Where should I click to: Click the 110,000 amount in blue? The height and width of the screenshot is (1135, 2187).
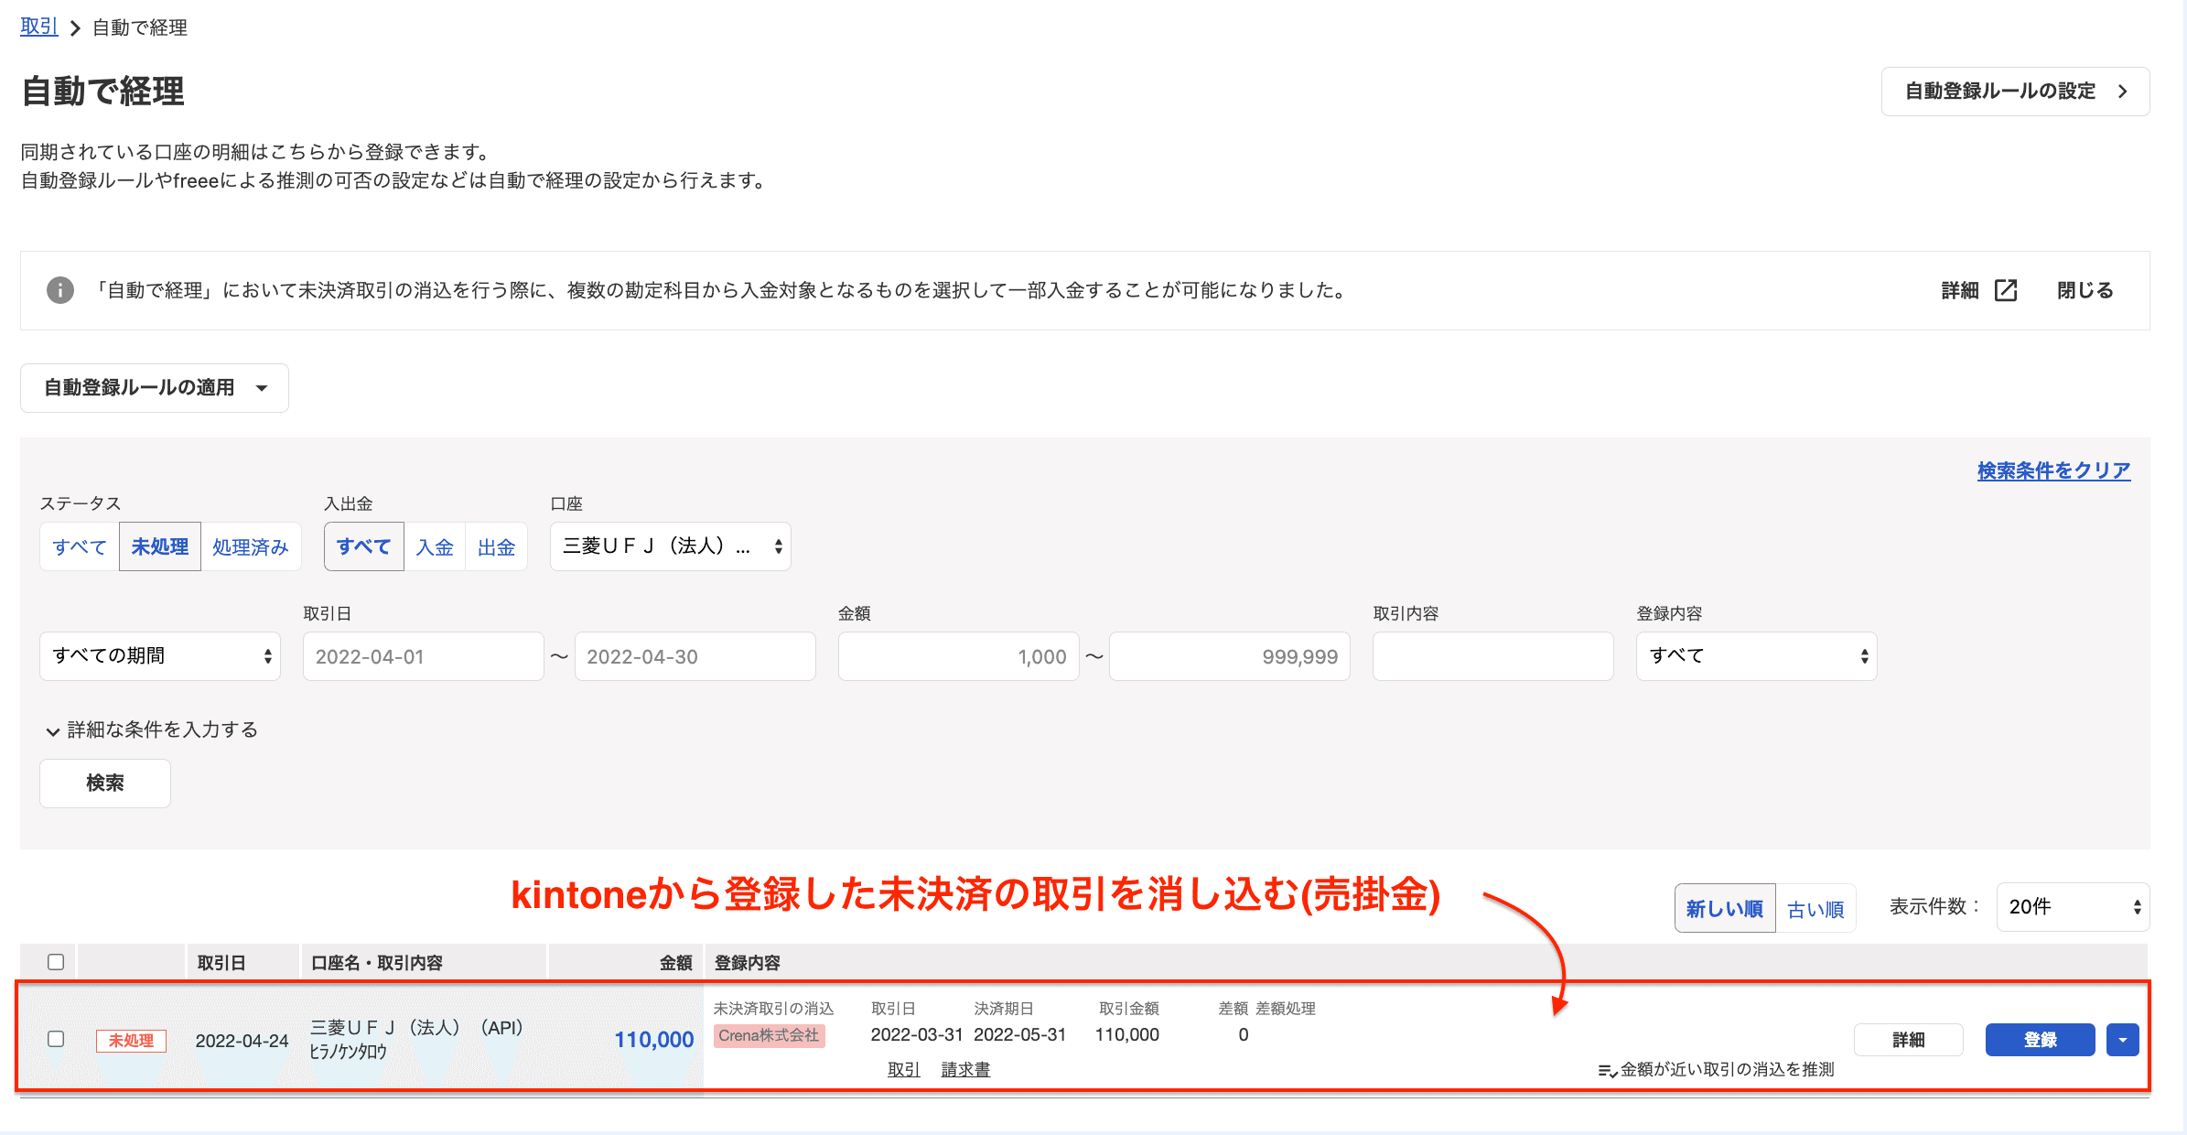(x=654, y=1040)
